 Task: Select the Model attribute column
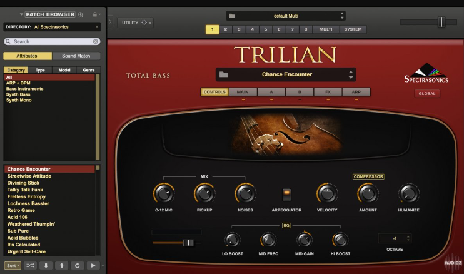[x=64, y=70]
